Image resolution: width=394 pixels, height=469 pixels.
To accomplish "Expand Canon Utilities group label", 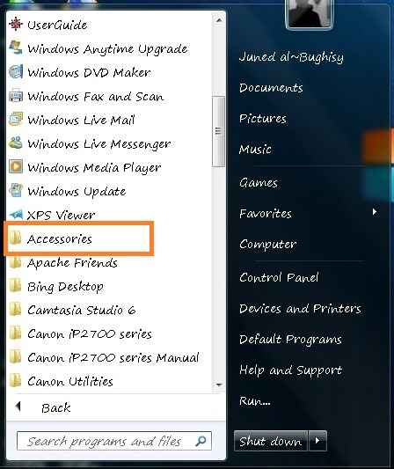I will pos(70,381).
